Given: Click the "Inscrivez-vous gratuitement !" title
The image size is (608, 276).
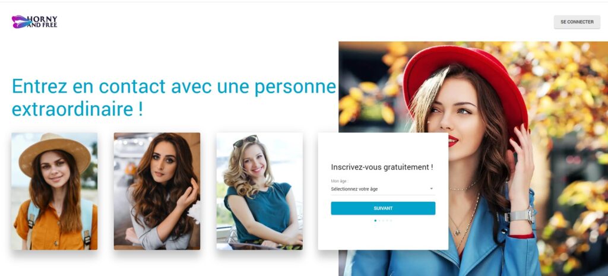Looking at the screenshot, I should coord(382,167).
